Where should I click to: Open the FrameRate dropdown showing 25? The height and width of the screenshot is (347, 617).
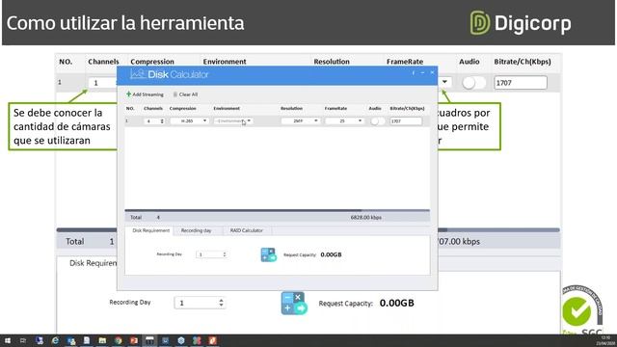coord(344,121)
